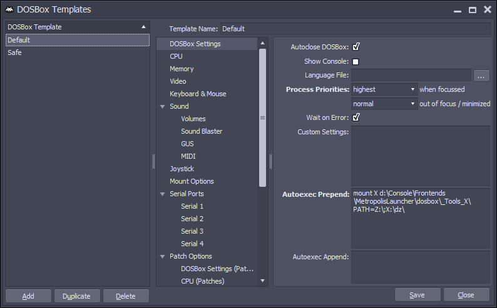
Task: Select the GUS entry
Action: pos(187,144)
